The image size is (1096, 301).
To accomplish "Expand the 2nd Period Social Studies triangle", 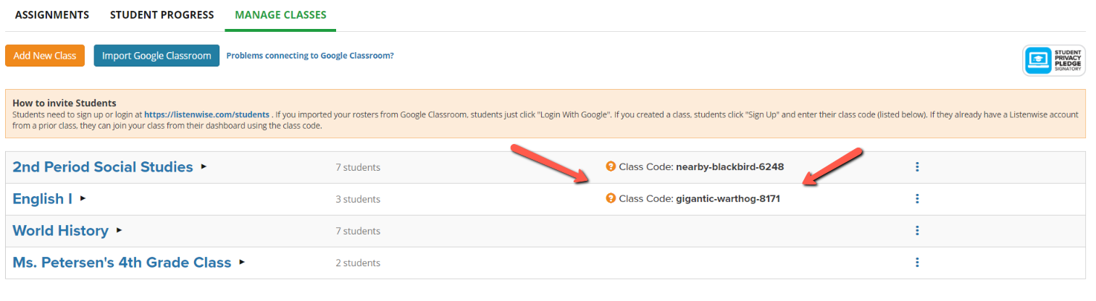I will click(204, 166).
